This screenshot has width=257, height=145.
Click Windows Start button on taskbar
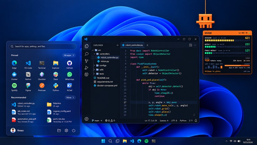point(103,141)
